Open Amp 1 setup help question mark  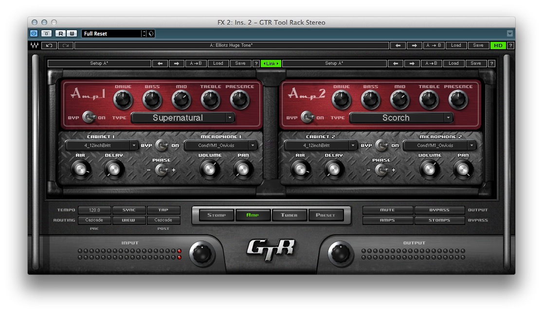click(256, 63)
